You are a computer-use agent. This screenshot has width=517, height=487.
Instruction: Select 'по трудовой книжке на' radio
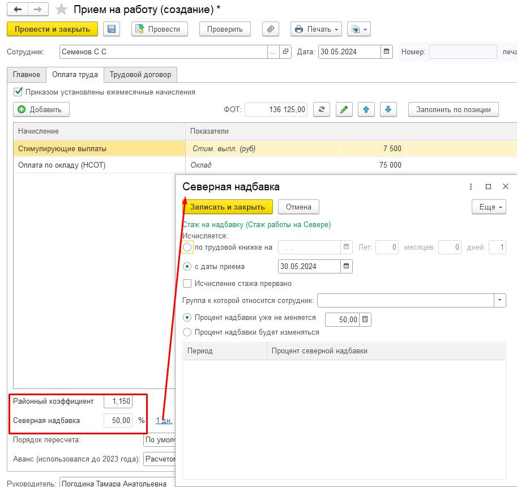(x=187, y=247)
